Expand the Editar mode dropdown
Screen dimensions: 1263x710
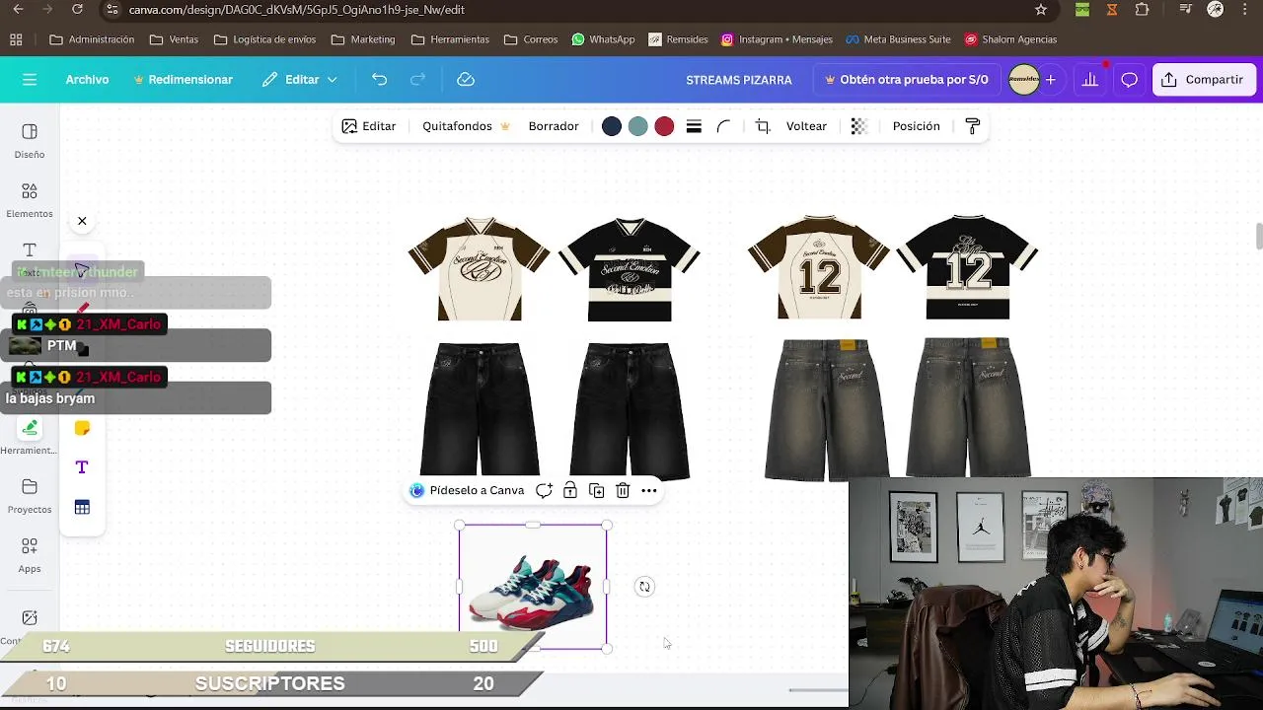coord(300,80)
